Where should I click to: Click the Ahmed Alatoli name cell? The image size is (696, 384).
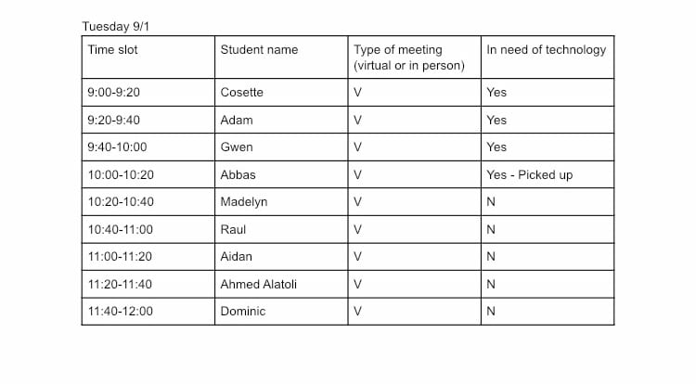[x=281, y=284]
